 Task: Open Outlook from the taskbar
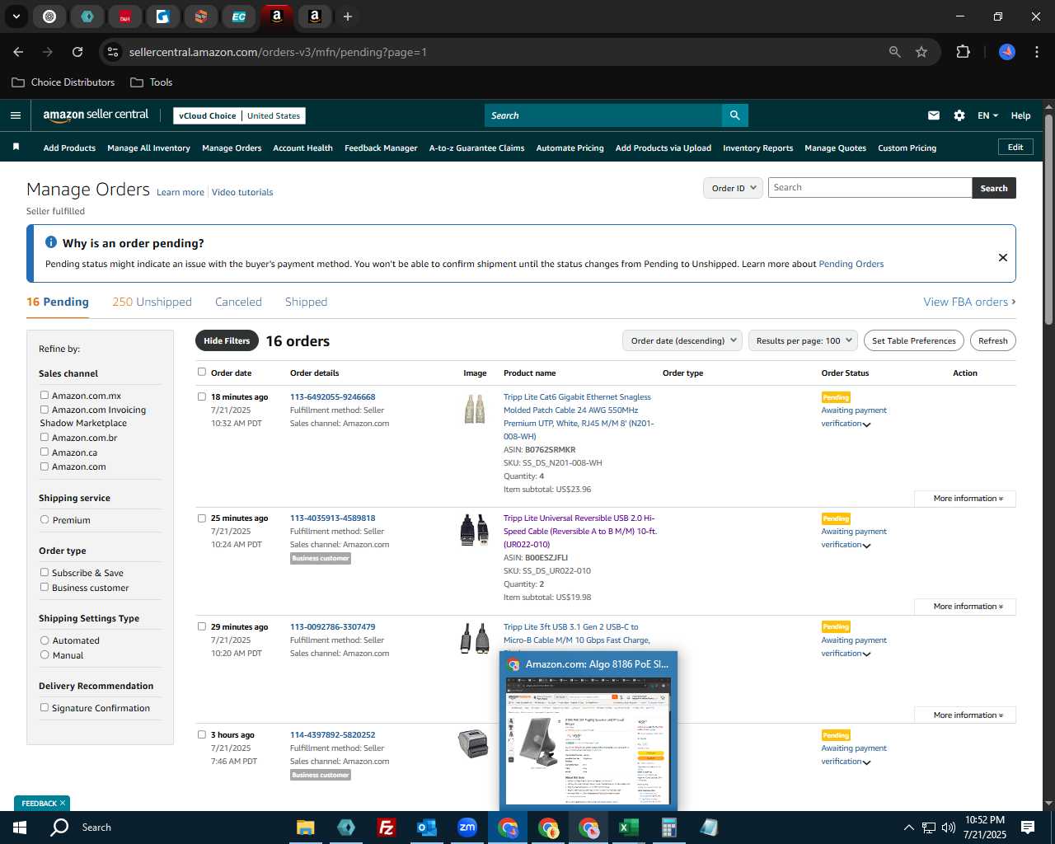(x=426, y=828)
